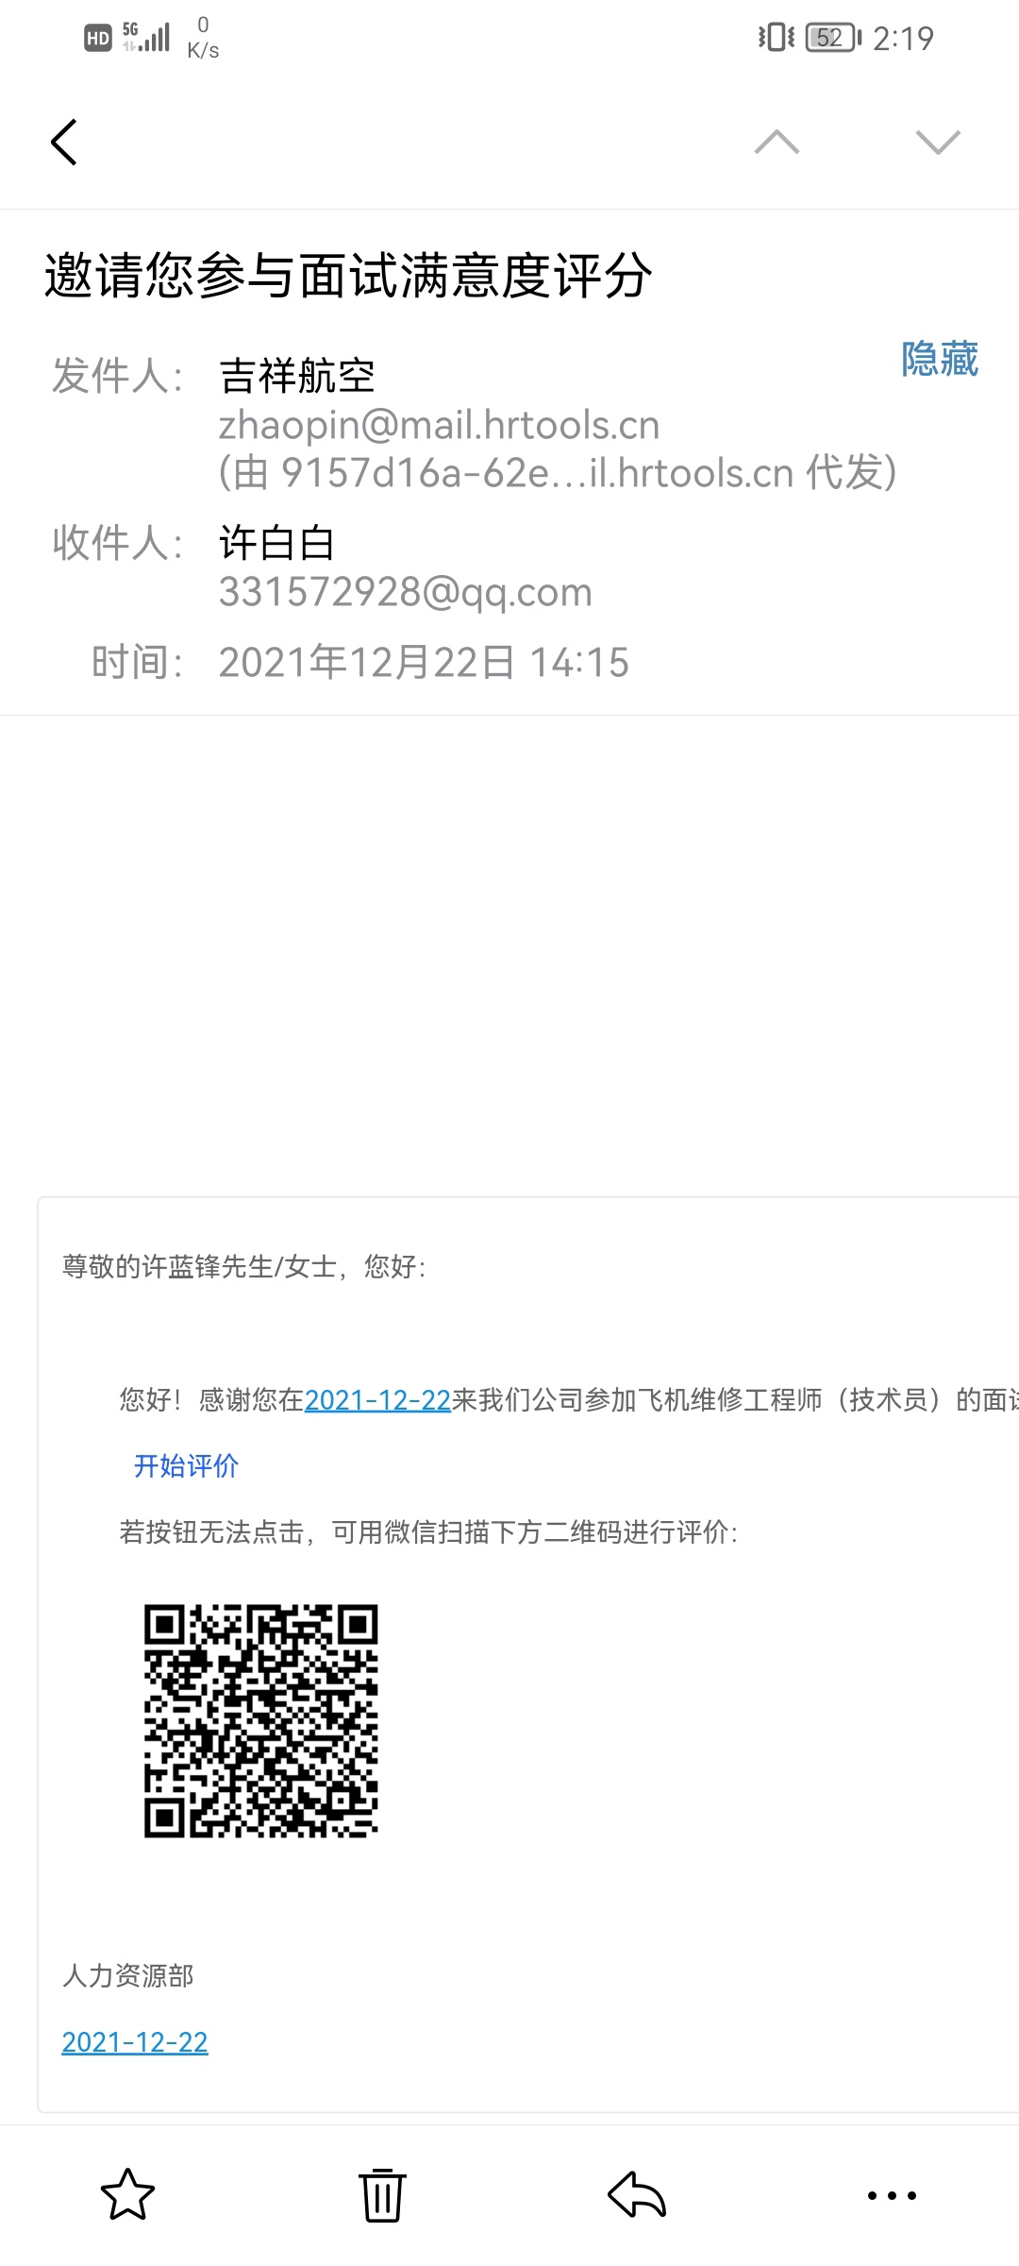Open the 2021-12-22 date link under 人力资源部

coord(135,2041)
